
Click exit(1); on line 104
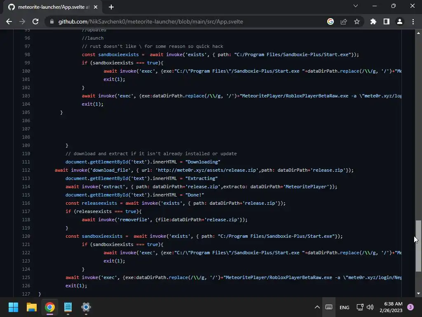coord(93,104)
